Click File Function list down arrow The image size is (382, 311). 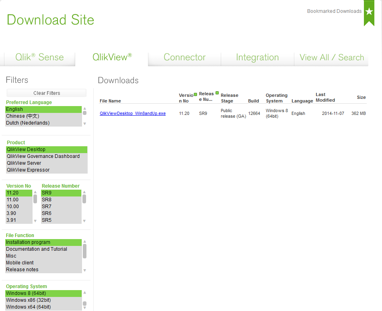pyautogui.click(x=84, y=270)
